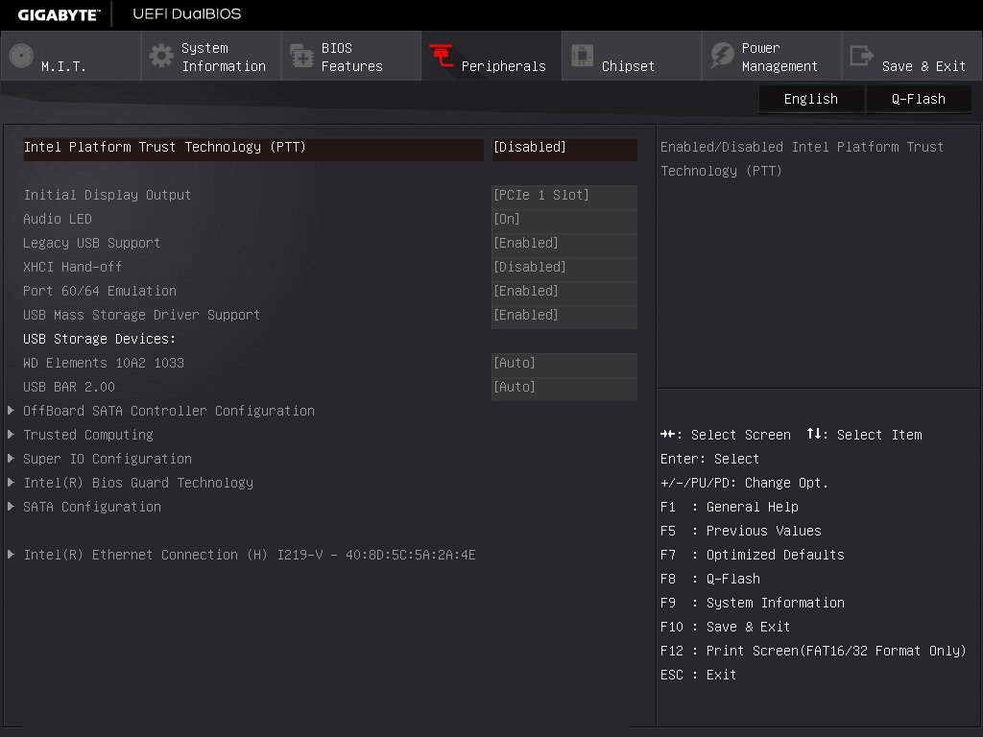Click F12 Print Screen help line

pos(813,652)
